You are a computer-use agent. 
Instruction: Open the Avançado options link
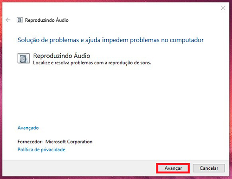click(x=28, y=128)
